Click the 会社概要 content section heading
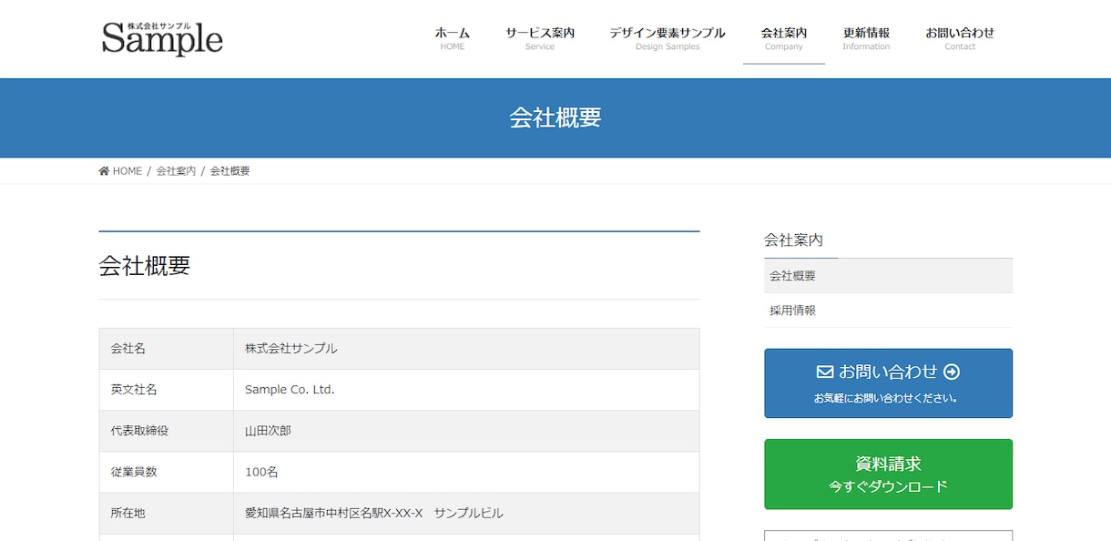The height and width of the screenshot is (541, 1111). click(x=145, y=266)
